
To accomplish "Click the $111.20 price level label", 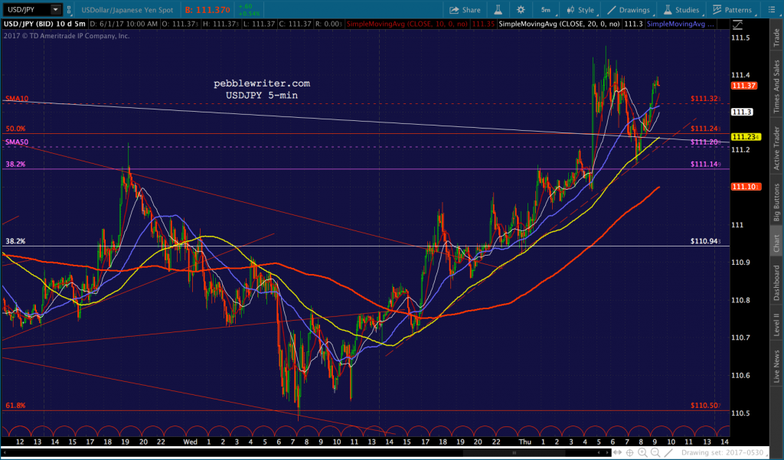I will 705,142.
